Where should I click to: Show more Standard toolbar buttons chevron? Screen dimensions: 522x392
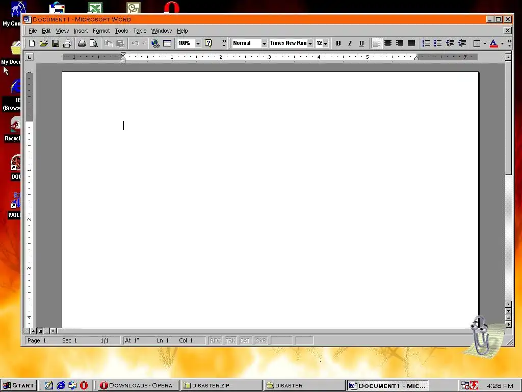(x=224, y=43)
